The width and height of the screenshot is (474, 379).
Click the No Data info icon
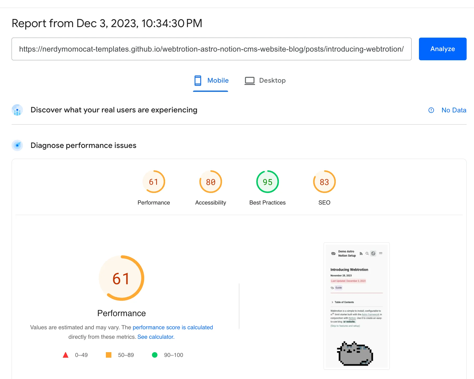(431, 110)
